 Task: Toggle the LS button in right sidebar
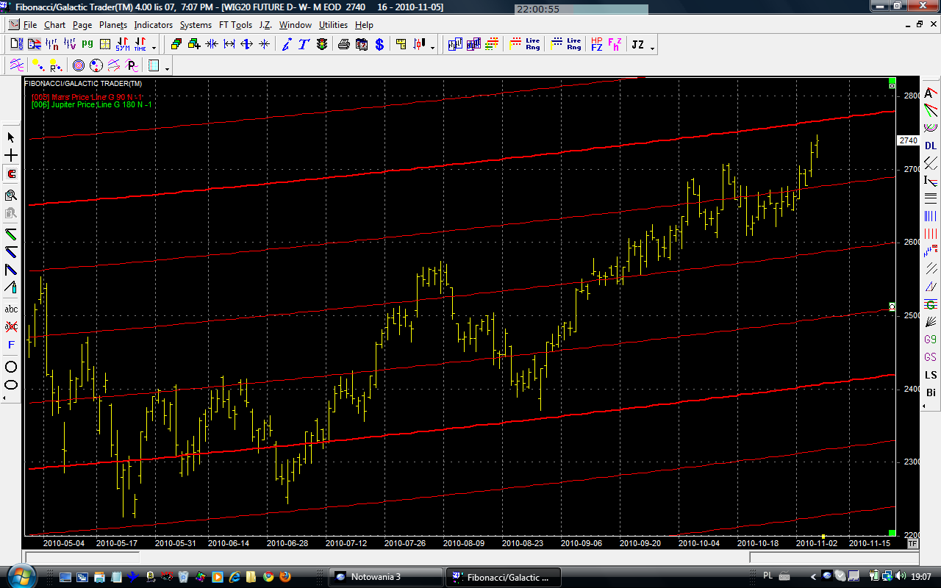tap(931, 375)
